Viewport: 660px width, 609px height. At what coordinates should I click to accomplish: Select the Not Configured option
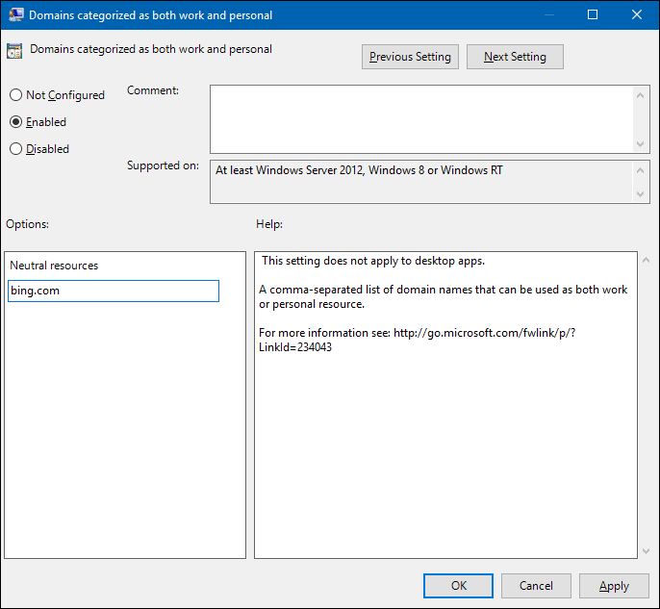pos(15,95)
